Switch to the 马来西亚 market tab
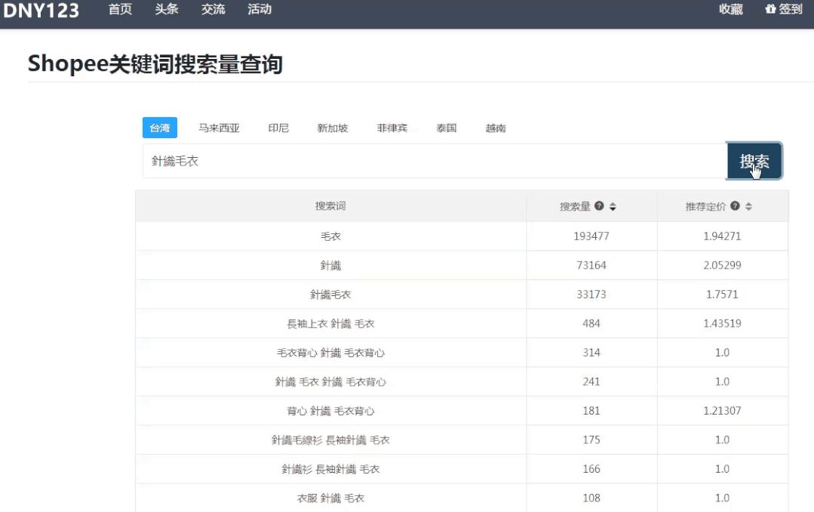Image resolution: width=814 pixels, height=512 pixels. click(x=219, y=128)
